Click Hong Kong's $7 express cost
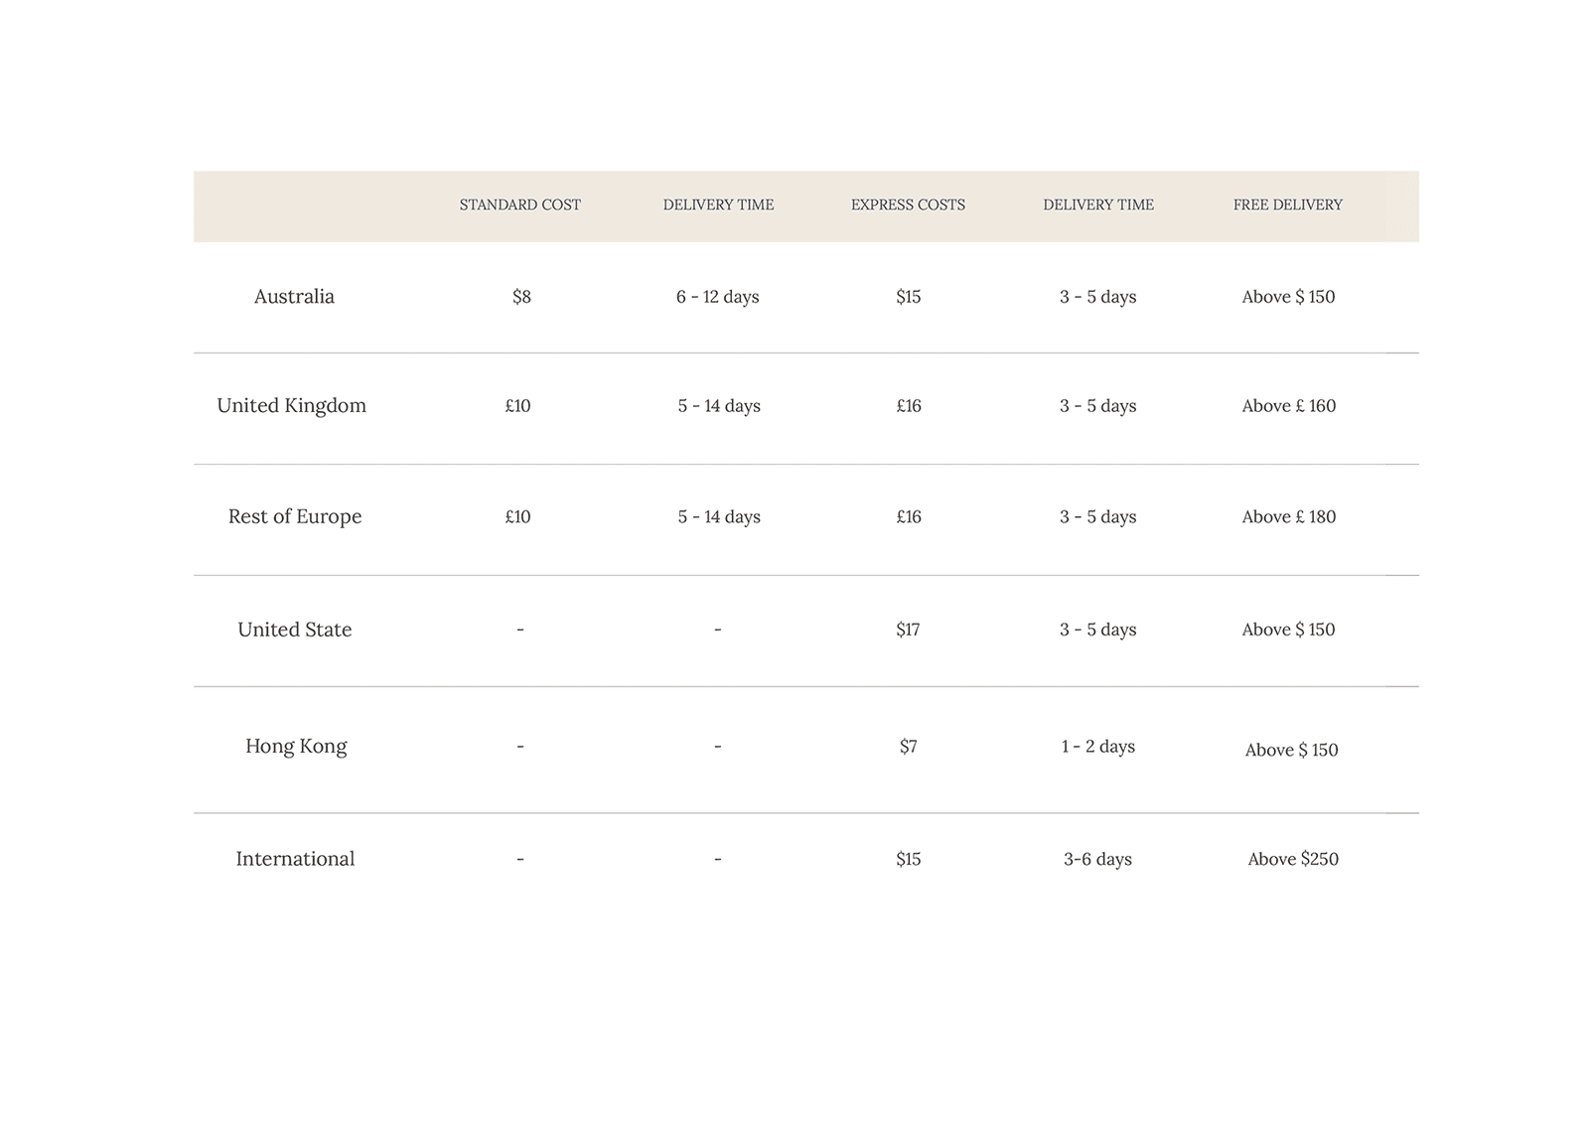This screenshot has width=1589, height=1123. point(908,747)
